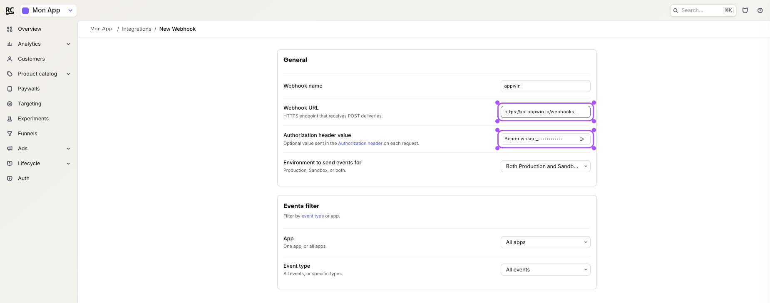Click the RevenueCat logo icon
Viewport: 770px width, 303px height.
(x=10, y=11)
